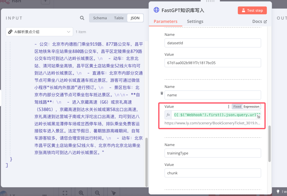Viewport: 287px width, 196px height.
Task: Open the AI解析景点介绍 node dropdown
Action: pyautogui.click(x=39, y=32)
